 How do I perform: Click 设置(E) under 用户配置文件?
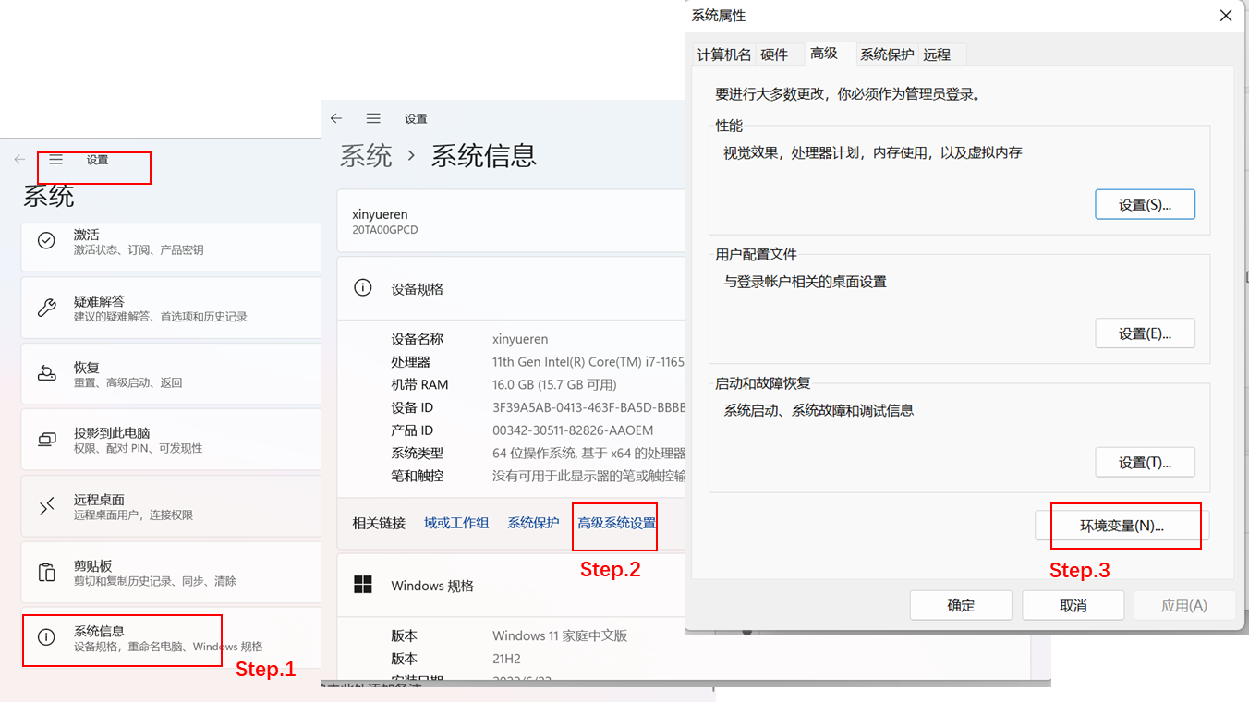click(1145, 333)
